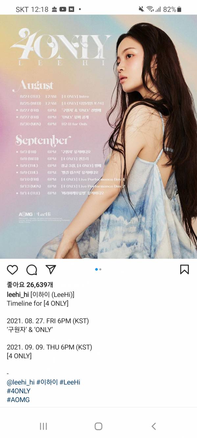Save post with bookmark icon
The height and width of the screenshot is (438, 197).
(x=185, y=269)
